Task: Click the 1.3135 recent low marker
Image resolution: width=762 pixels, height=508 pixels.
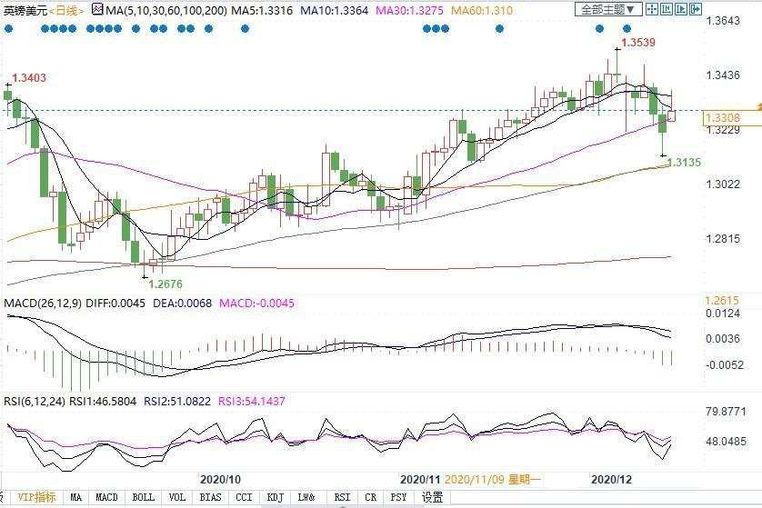Action: pos(685,162)
